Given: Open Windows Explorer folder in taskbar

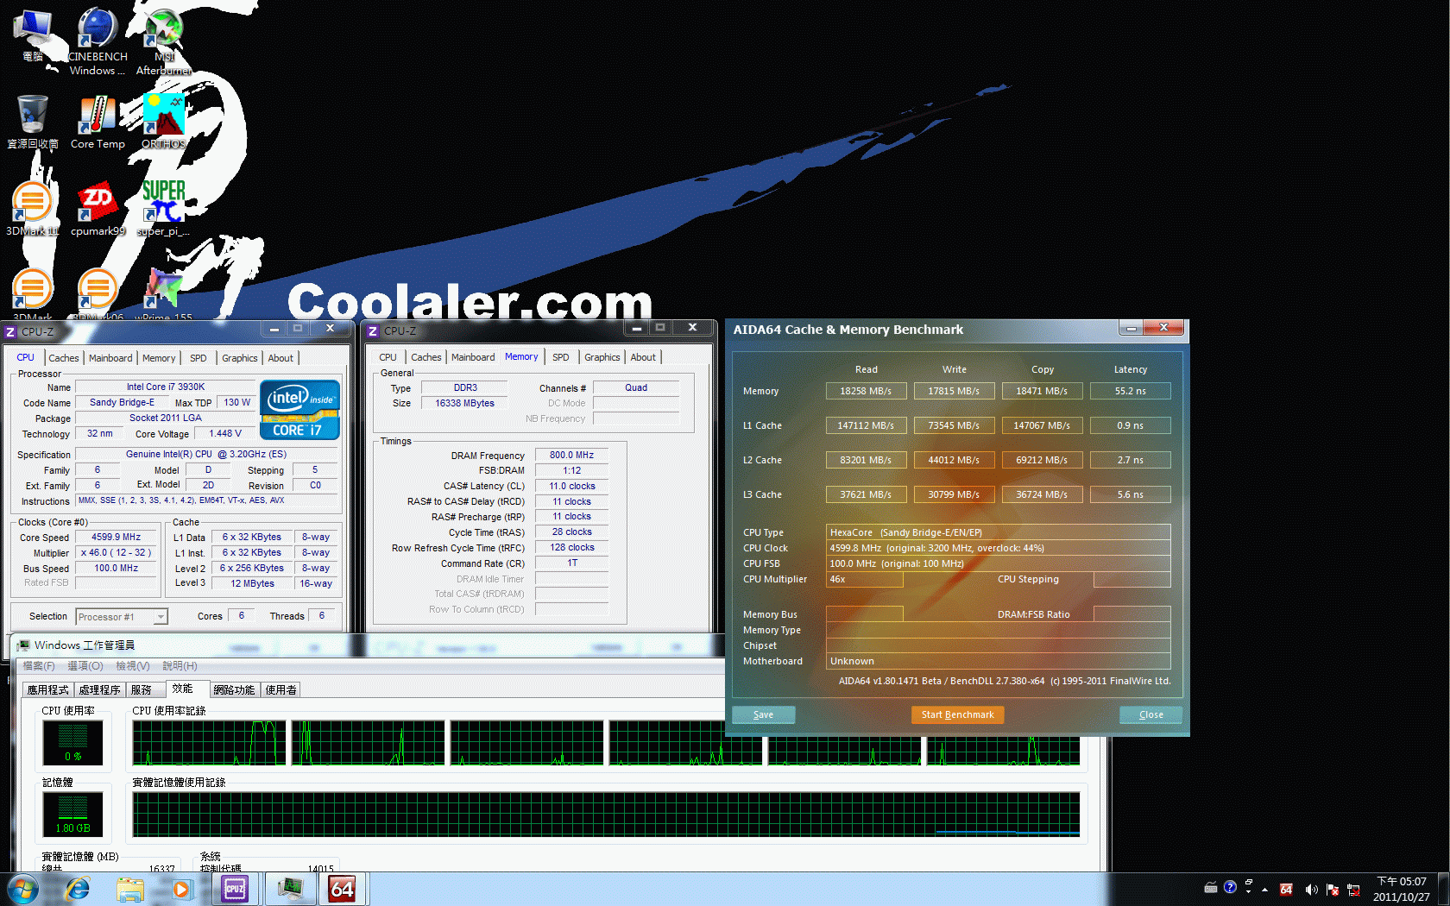Looking at the screenshot, I should click(x=130, y=889).
